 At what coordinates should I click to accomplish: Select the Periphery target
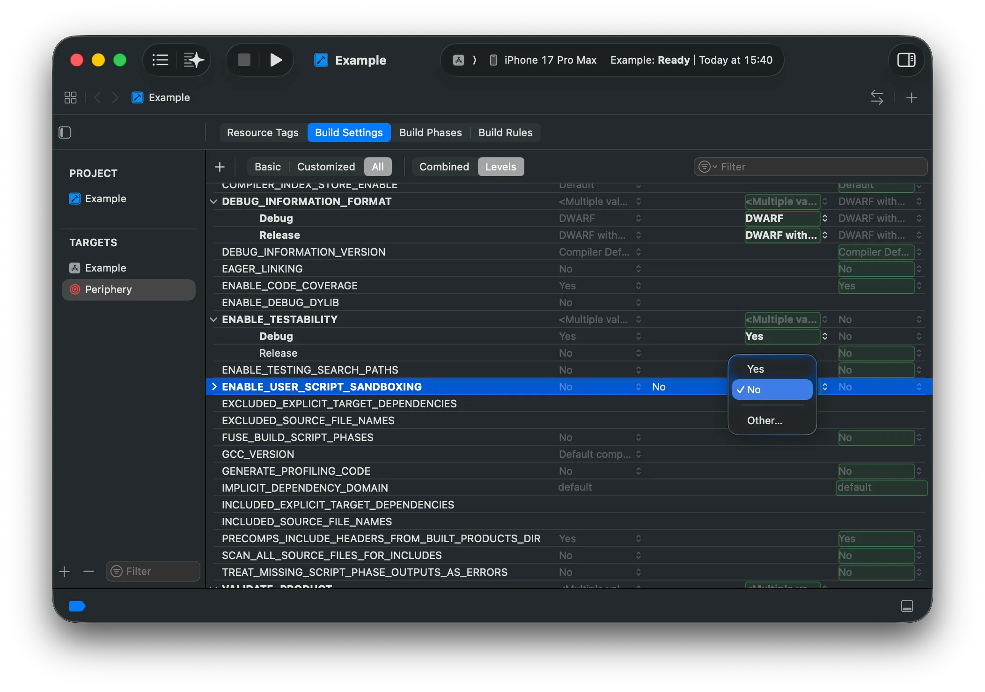point(129,289)
